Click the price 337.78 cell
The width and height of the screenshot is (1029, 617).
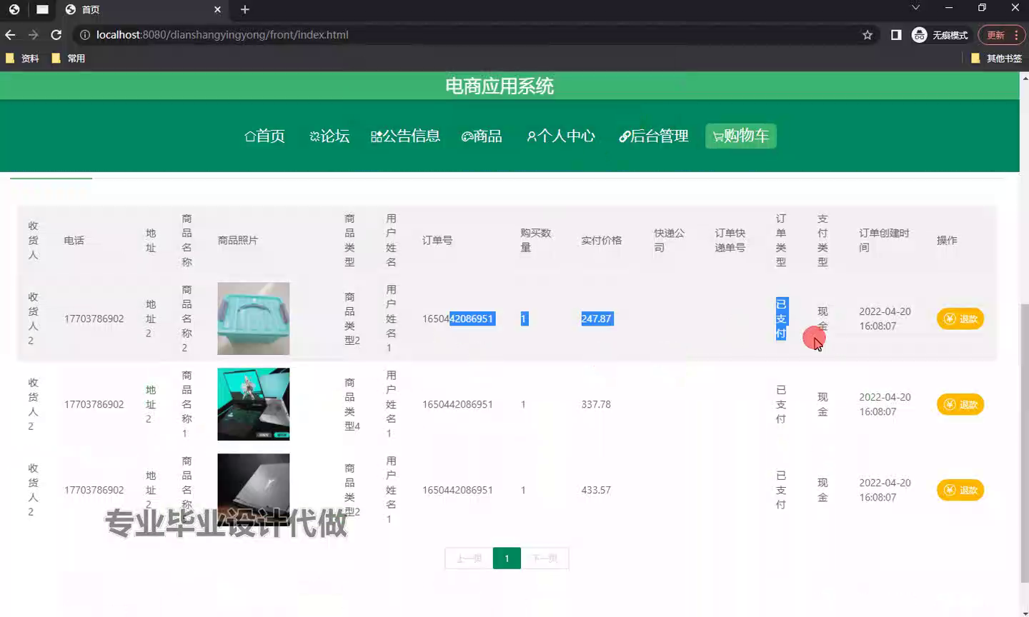[x=596, y=404]
